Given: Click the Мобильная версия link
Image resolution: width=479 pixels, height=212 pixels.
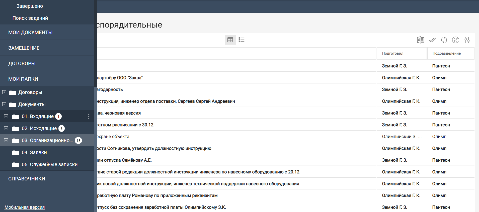Looking at the screenshot, I should coord(25,207).
